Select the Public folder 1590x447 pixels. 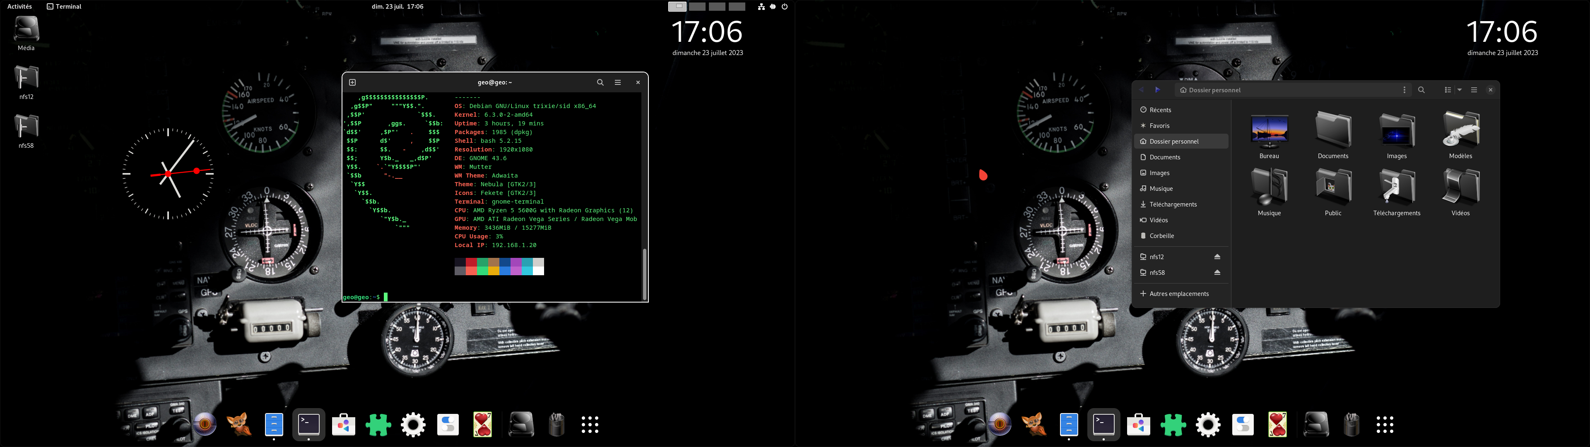click(x=1333, y=192)
